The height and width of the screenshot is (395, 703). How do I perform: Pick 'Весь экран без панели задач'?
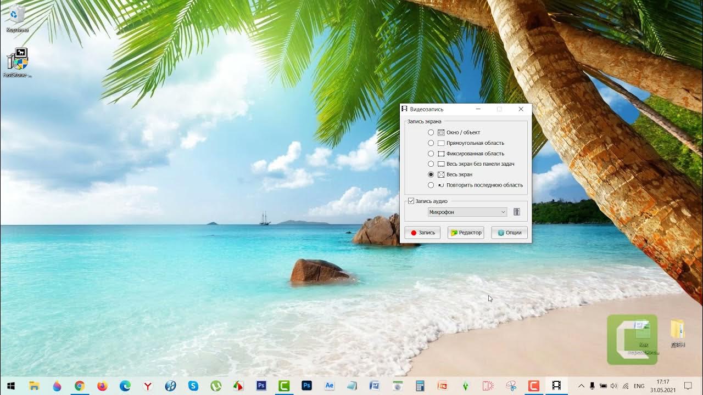(431, 164)
